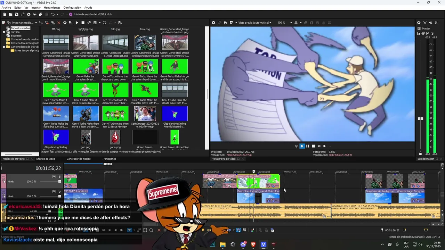The height and width of the screenshot is (250, 445).
Task: Open the Importar medios dropdown arrow
Action: coord(36,23)
